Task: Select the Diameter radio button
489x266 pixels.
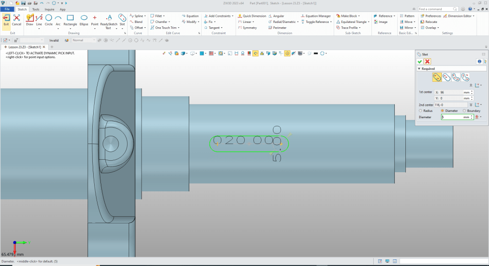Action: (442, 111)
